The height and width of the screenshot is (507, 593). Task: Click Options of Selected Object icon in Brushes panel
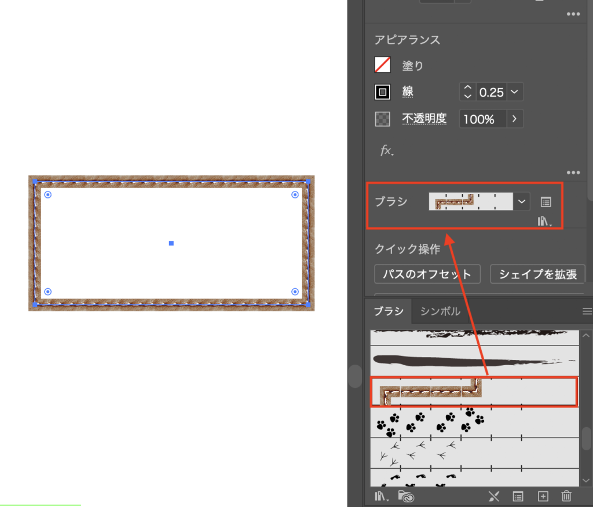pos(518,496)
